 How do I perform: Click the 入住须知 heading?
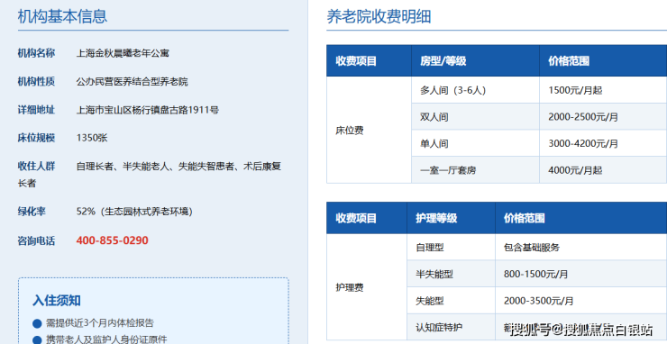pos(57,301)
